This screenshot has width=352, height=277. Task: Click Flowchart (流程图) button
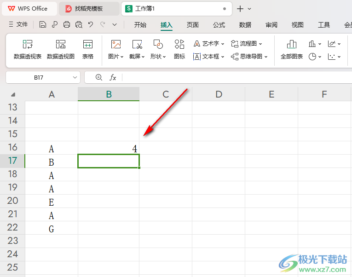click(246, 44)
